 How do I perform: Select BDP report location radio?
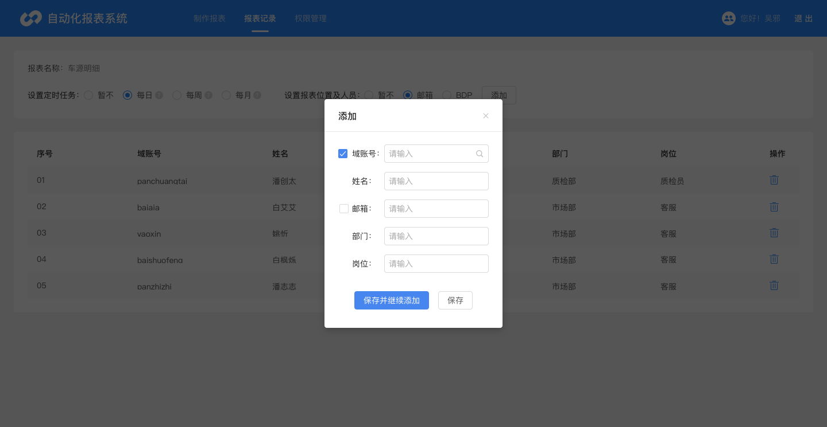pos(447,95)
